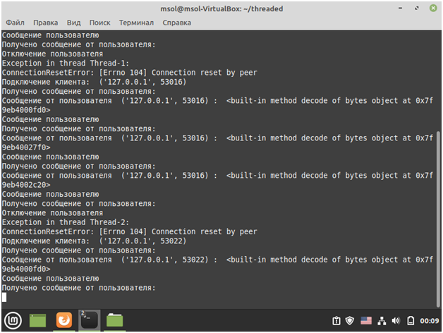The height and width of the screenshot is (333, 443).
Task: Click text 'Exception in thread Thread-2:'
Action: pos(66,222)
